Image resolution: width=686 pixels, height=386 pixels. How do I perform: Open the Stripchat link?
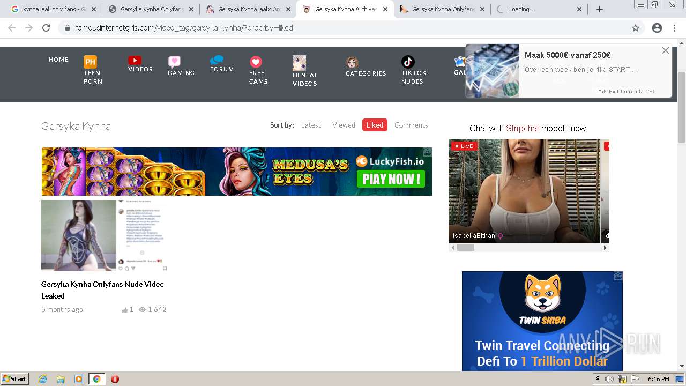pos(523,128)
